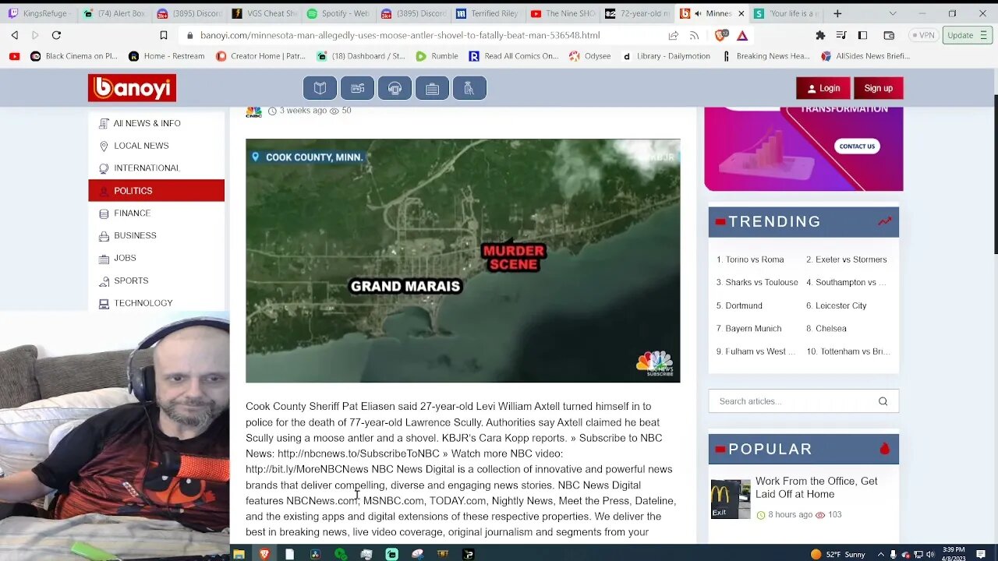Open the RSS feed icon in address bar
Screen dimensions: 998x561
tap(694, 35)
